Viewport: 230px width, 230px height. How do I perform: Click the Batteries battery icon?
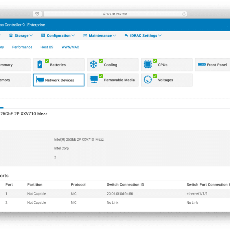coord(40,64)
